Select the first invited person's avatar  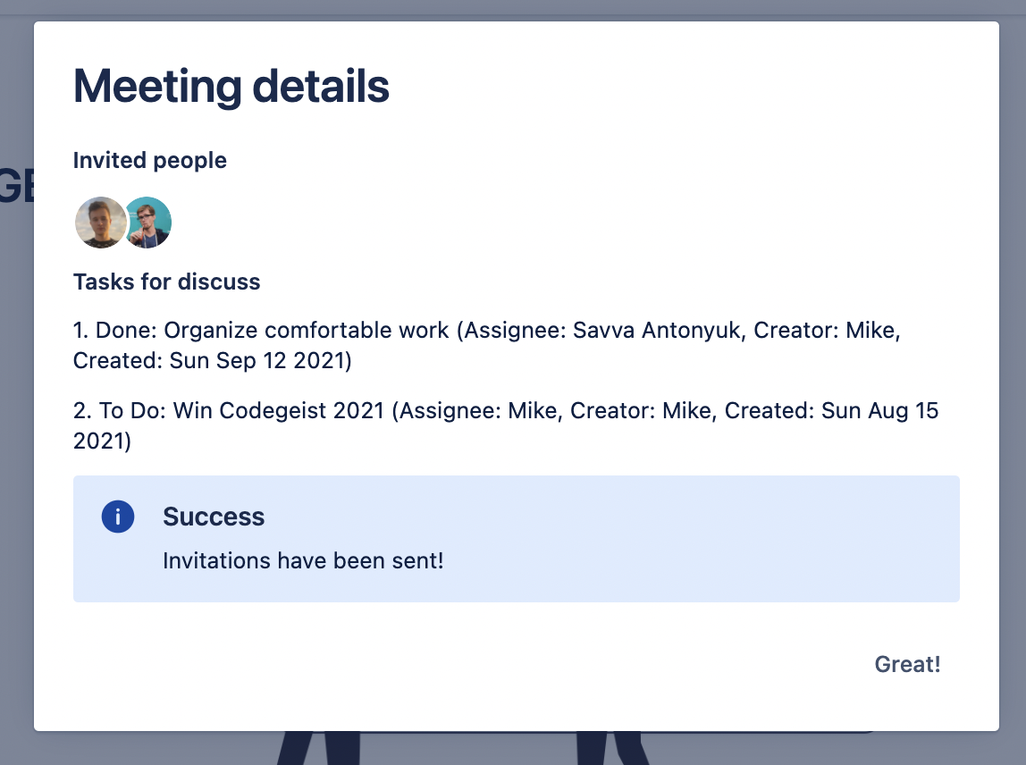[x=98, y=223]
